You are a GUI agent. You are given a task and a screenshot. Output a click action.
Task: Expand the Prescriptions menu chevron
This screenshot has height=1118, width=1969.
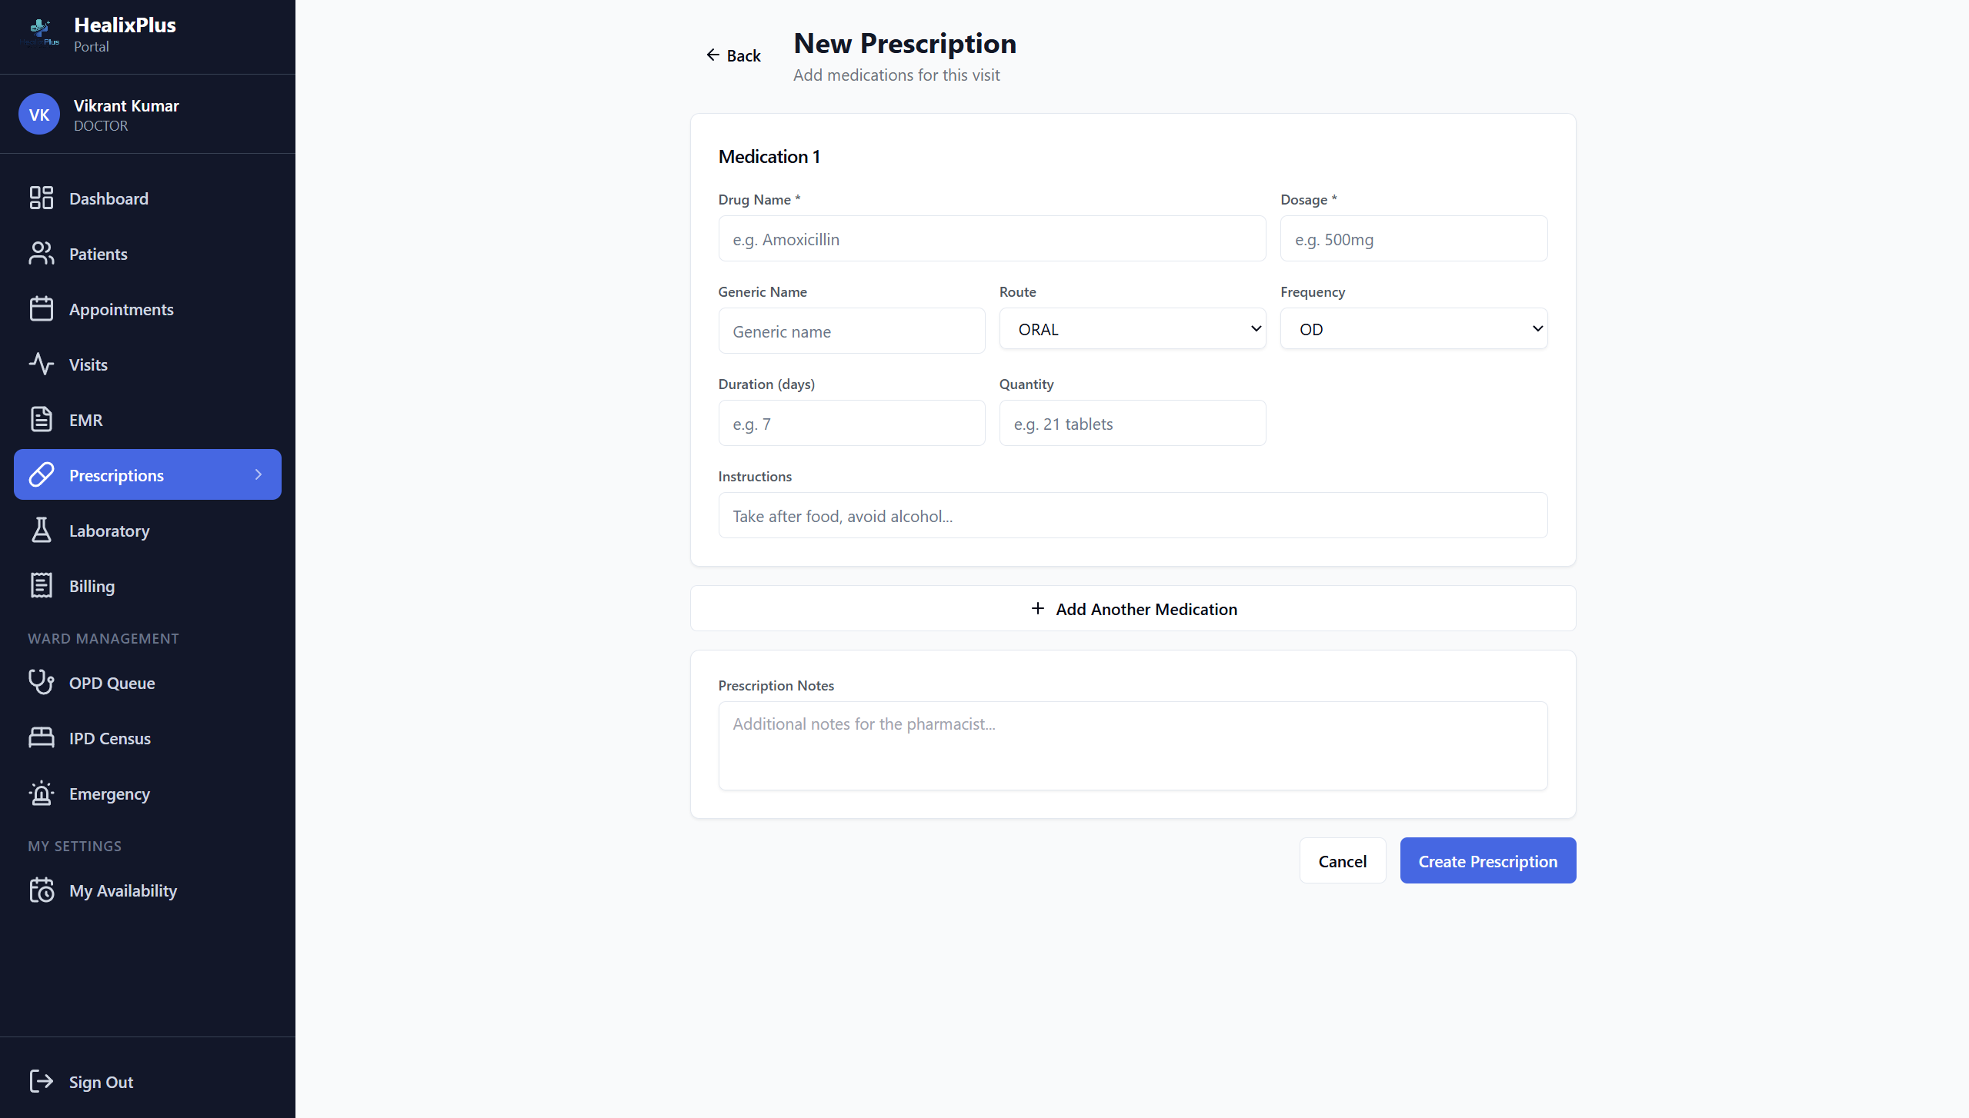tap(259, 474)
